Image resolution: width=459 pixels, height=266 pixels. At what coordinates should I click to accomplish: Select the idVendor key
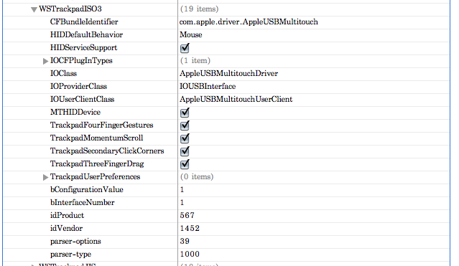[67, 228]
